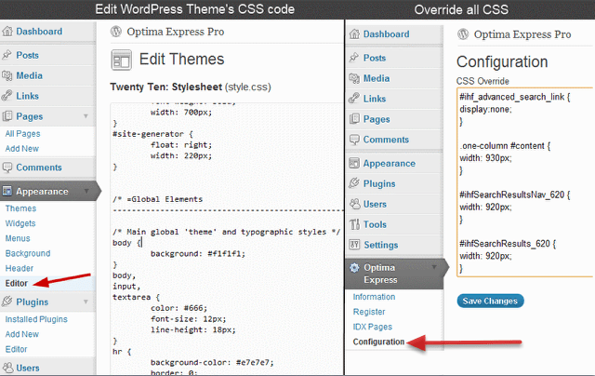Click the Save Changes button
This screenshot has width=595, height=376.
(490, 301)
